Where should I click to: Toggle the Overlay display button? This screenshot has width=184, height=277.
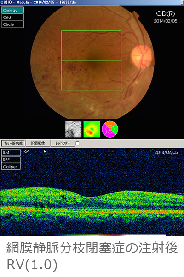[x=12, y=11]
